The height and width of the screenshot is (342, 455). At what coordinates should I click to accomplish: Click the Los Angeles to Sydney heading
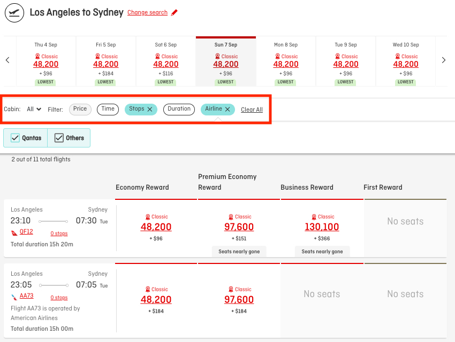(77, 12)
